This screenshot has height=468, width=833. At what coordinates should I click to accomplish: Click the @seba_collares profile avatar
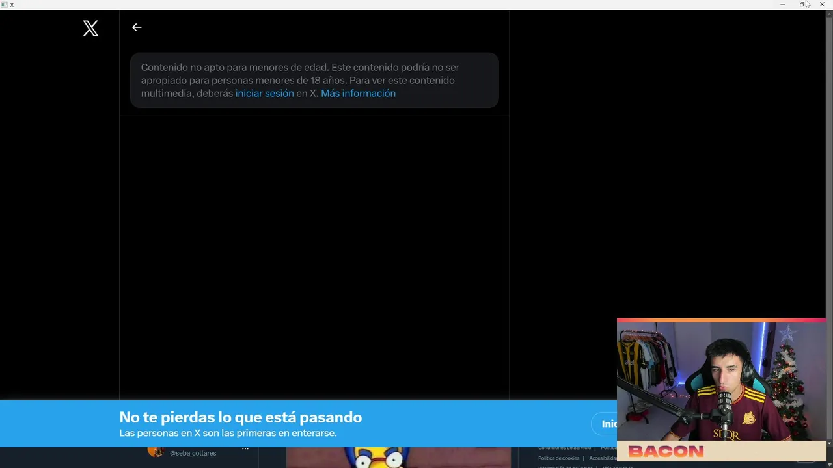coord(155,451)
